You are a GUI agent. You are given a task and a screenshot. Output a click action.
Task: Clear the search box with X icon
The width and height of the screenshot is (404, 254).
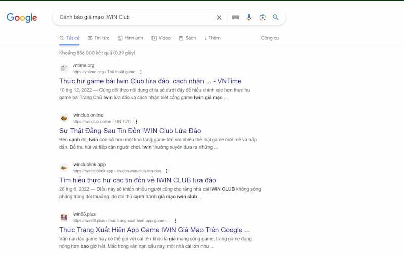(219, 17)
